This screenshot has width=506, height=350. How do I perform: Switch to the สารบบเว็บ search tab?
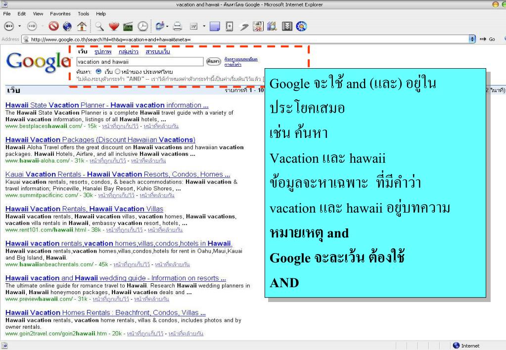coord(157,51)
